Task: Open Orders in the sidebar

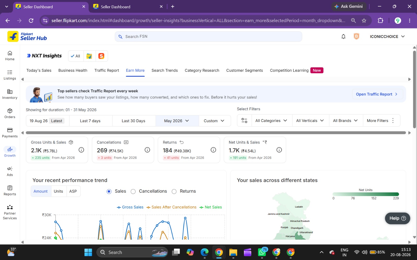Action: (x=10, y=113)
